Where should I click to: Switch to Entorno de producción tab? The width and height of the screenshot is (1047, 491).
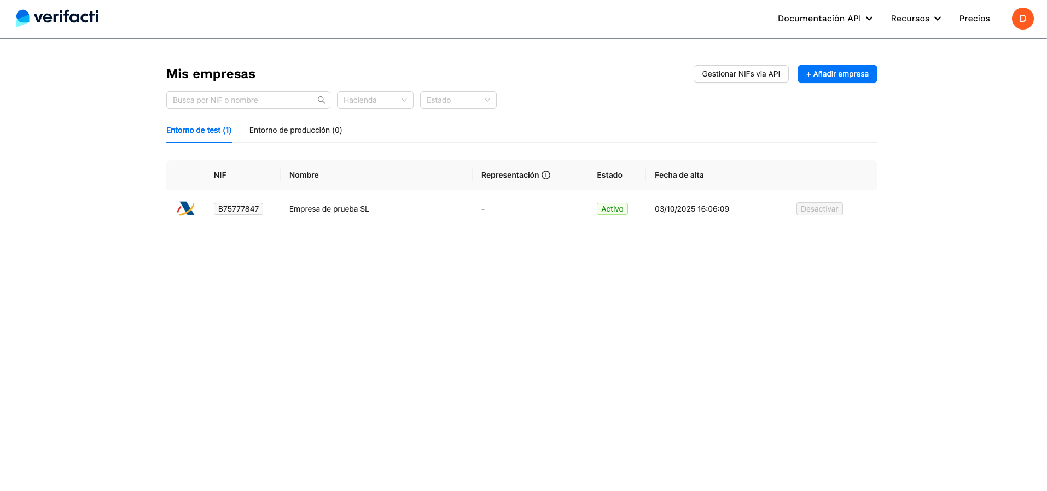pos(295,130)
